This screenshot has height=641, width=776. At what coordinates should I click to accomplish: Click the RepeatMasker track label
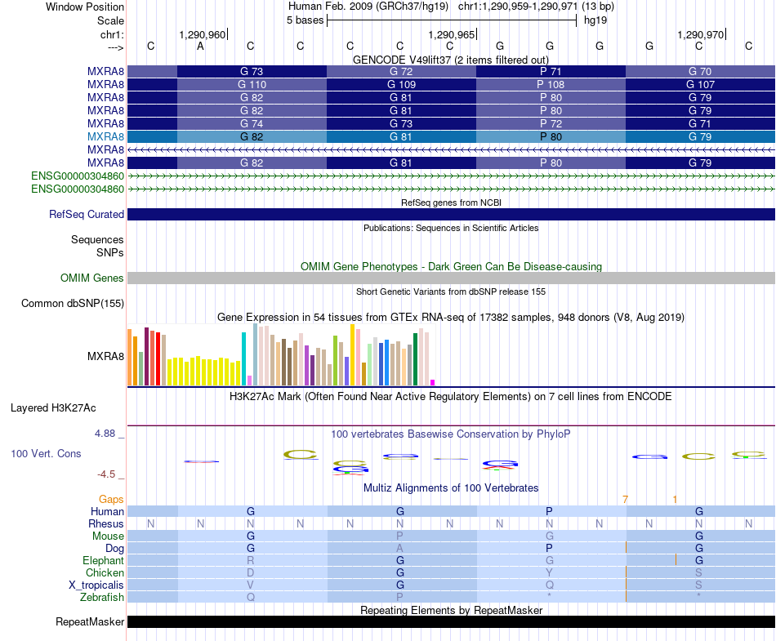pos(90,621)
